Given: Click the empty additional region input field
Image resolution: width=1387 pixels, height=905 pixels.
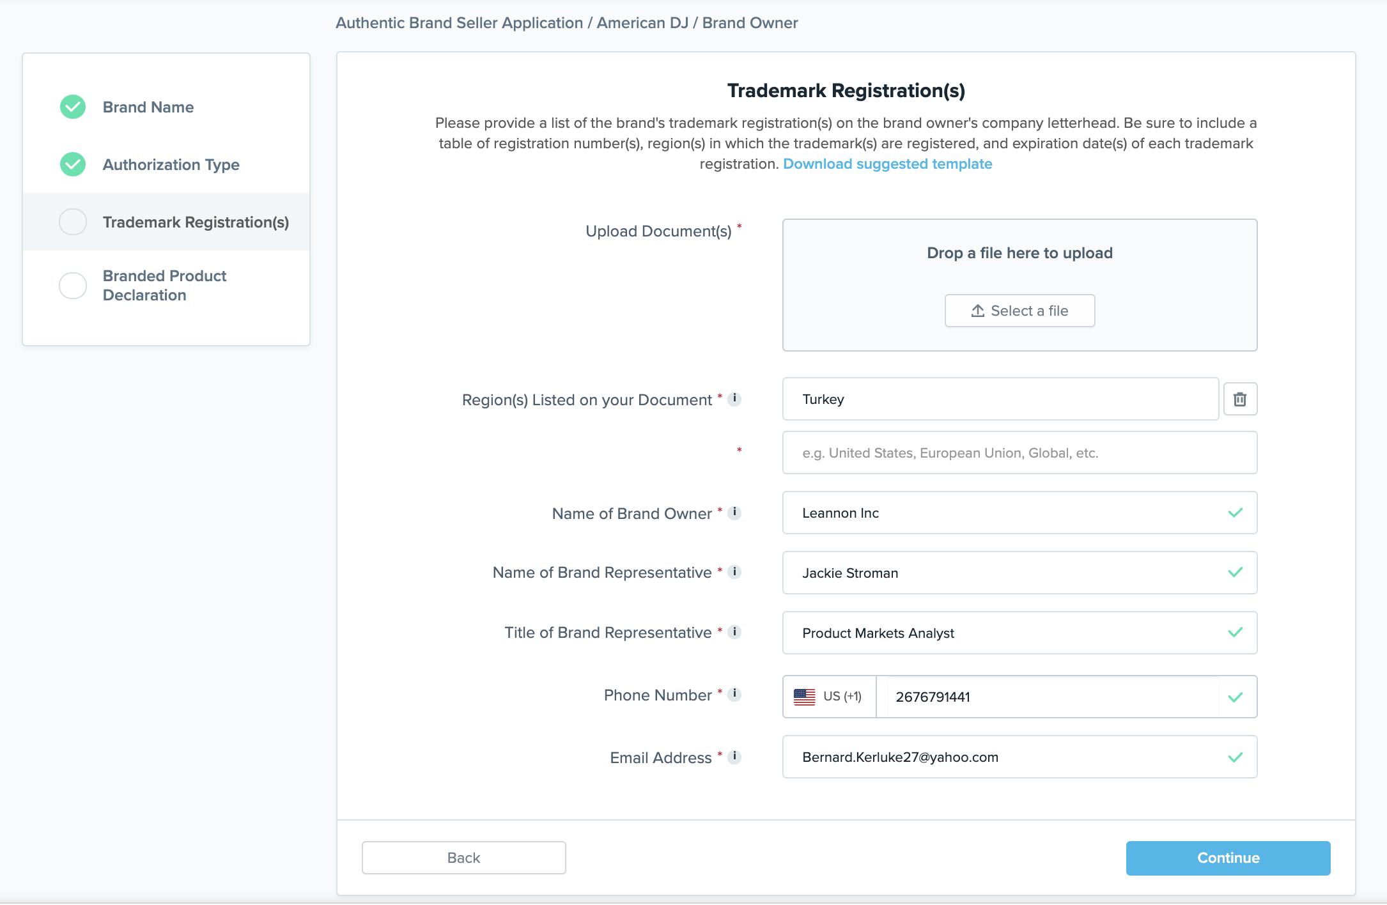Looking at the screenshot, I should point(1019,453).
